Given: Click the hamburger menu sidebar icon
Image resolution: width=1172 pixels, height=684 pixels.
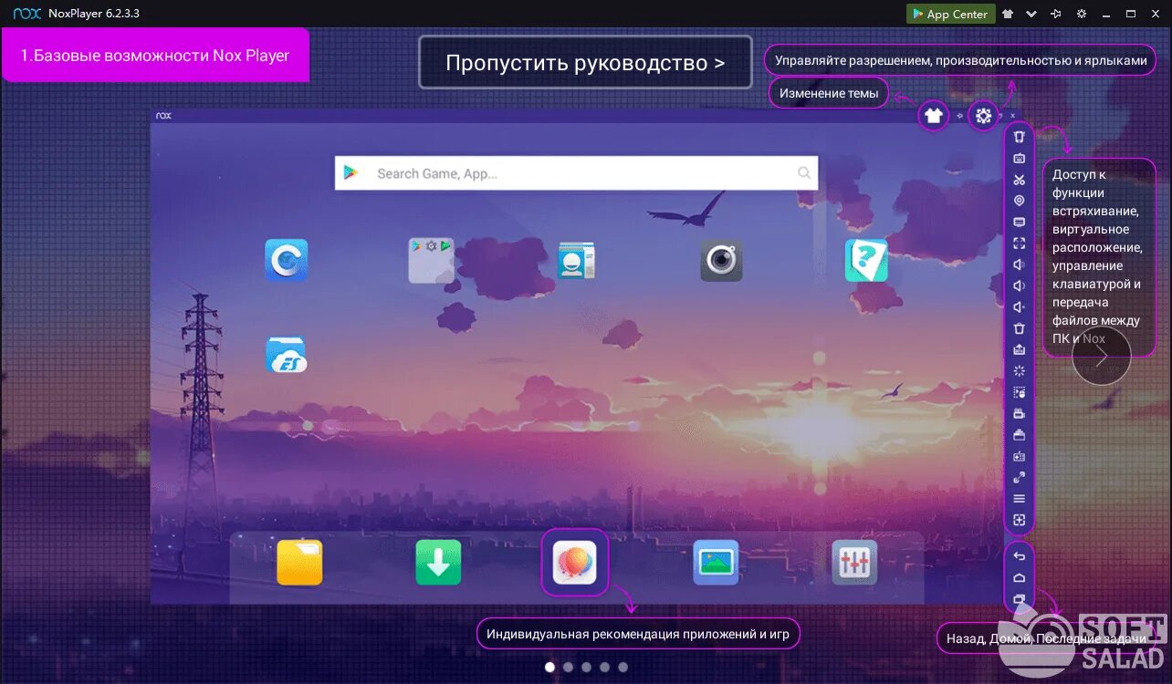Looking at the screenshot, I should pos(1020,499).
